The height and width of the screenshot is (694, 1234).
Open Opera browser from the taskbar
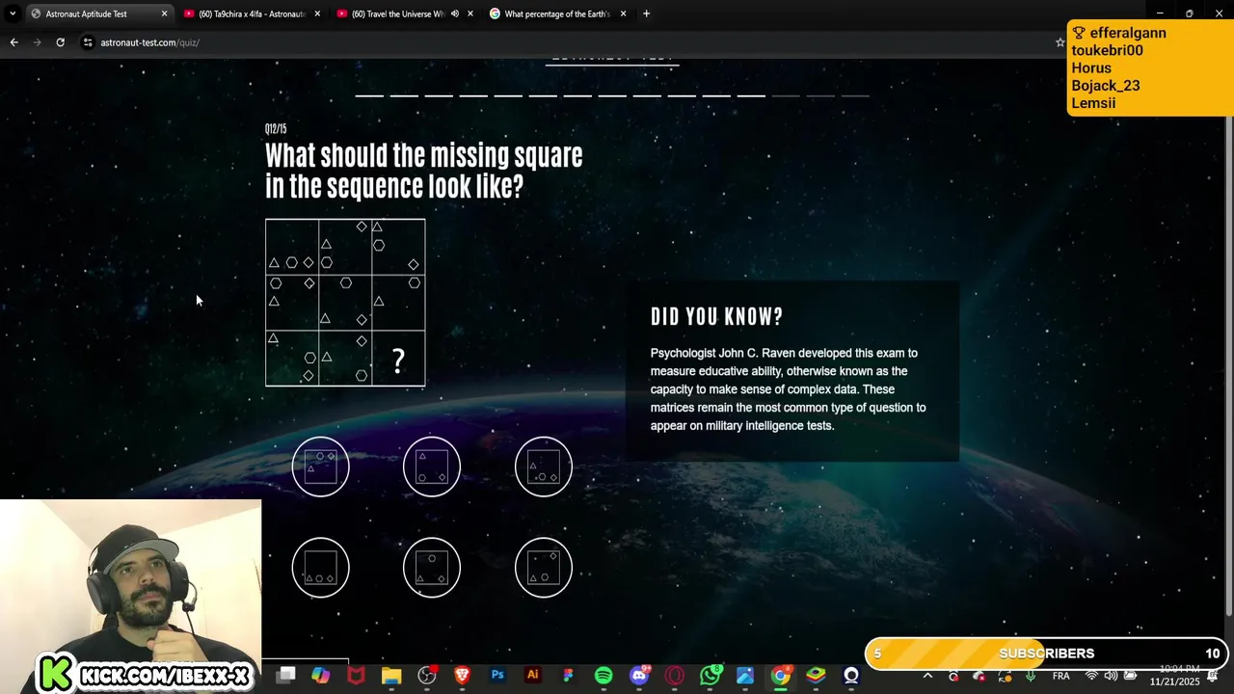coord(674,676)
